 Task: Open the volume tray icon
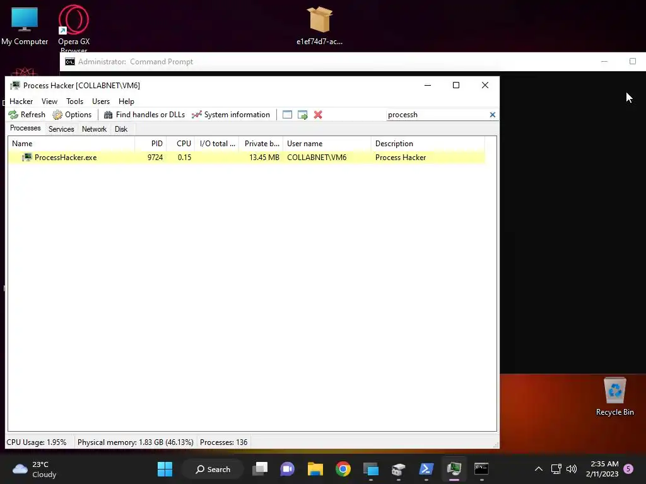click(572, 469)
